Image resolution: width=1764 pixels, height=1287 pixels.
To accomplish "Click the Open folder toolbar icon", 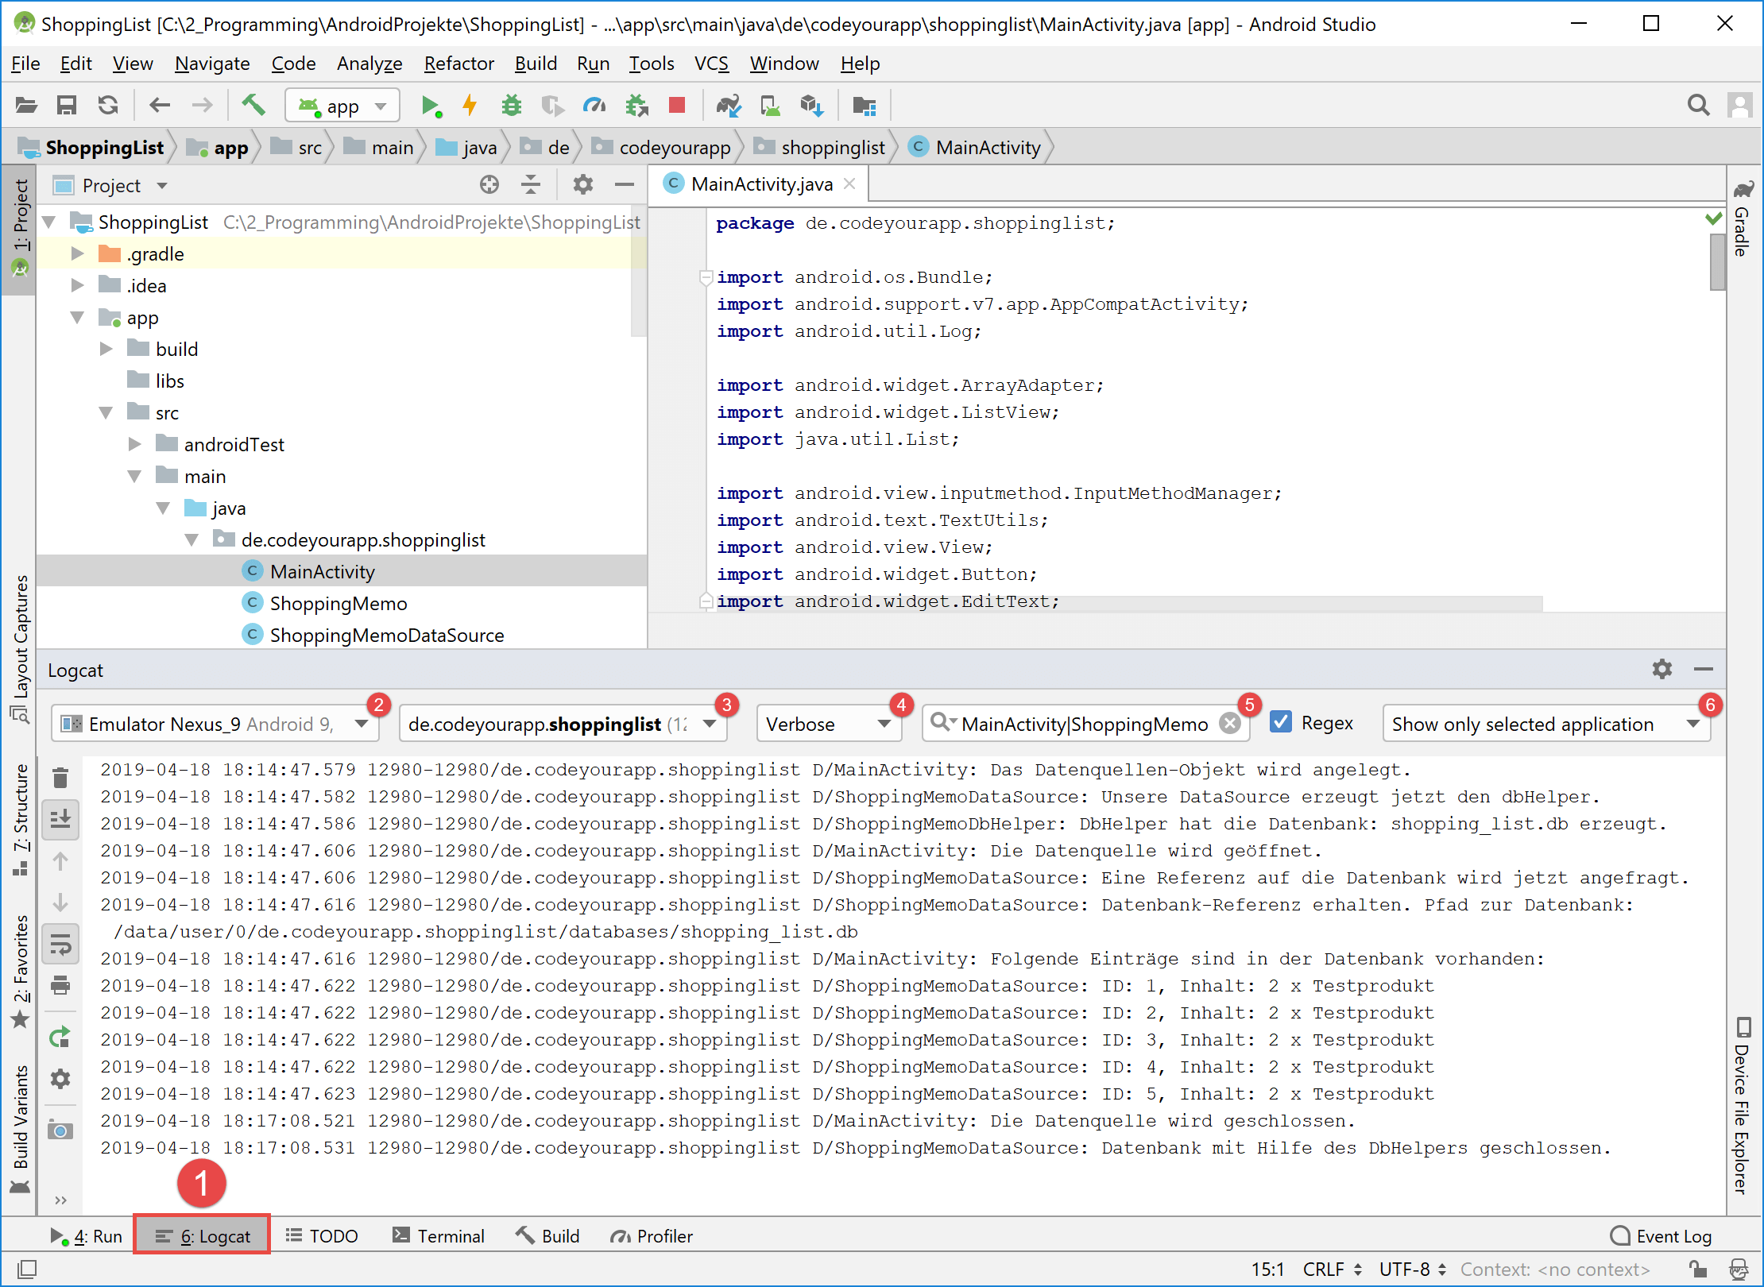I will pos(26,105).
